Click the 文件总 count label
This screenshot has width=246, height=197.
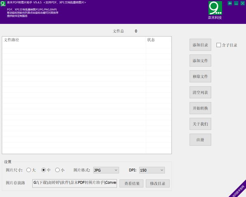coord(118,31)
